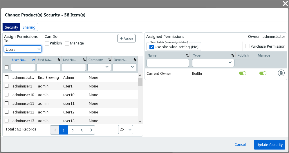Close the dialog with the X icon
The width and height of the screenshot is (289, 153).
tap(285, 3)
